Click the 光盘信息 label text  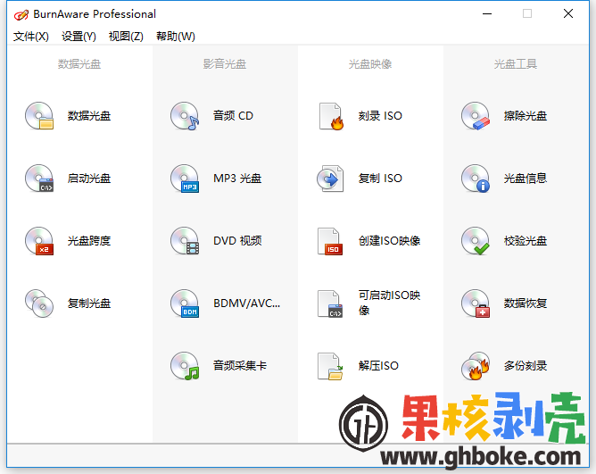526,178
